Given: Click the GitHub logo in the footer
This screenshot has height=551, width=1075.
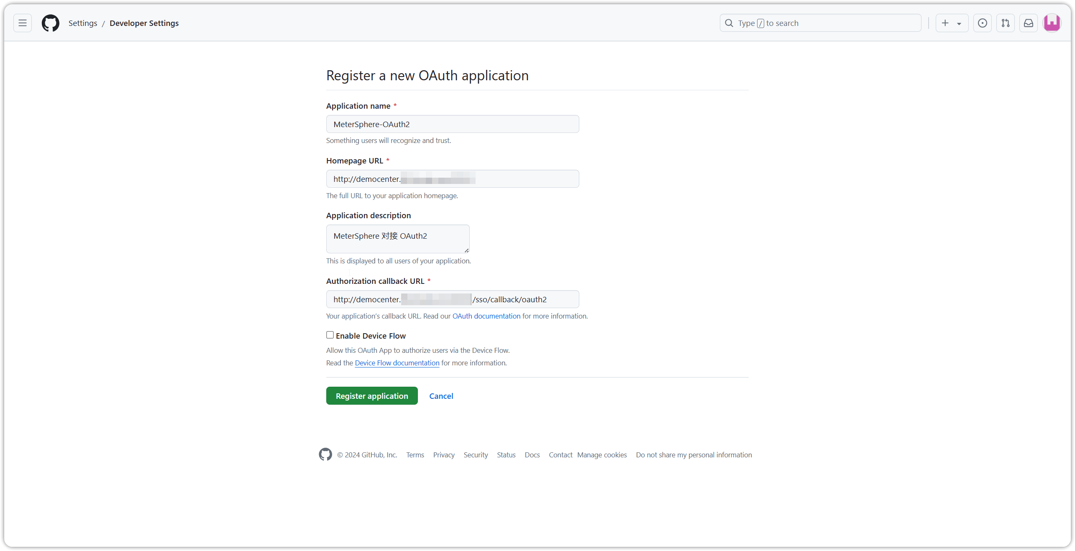Looking at the screenshot, I should click(x=325, y=454).
